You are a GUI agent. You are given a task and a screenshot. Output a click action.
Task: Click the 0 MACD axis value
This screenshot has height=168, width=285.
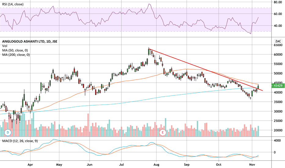(x=275, y=152)
